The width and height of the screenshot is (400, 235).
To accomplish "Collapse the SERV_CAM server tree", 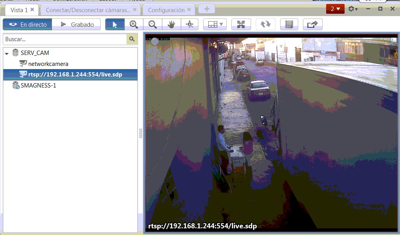I will (x=6, y=53).
